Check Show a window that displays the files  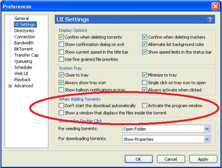point(61,113)
